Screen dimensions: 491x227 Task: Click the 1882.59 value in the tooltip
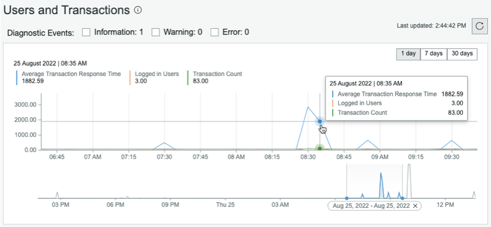[x=452, y=94]
